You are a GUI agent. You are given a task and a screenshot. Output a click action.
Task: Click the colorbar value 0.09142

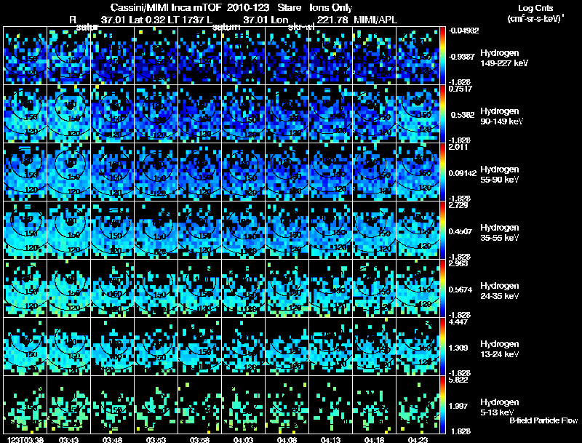tap(463, 173)
